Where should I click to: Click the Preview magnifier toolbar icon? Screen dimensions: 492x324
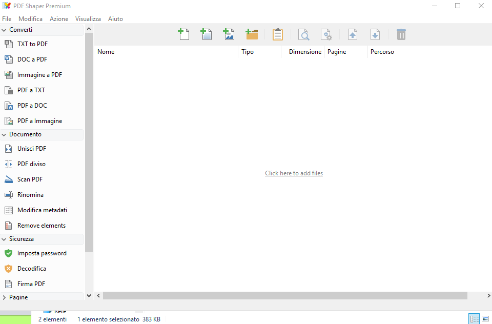pos(303,34)
